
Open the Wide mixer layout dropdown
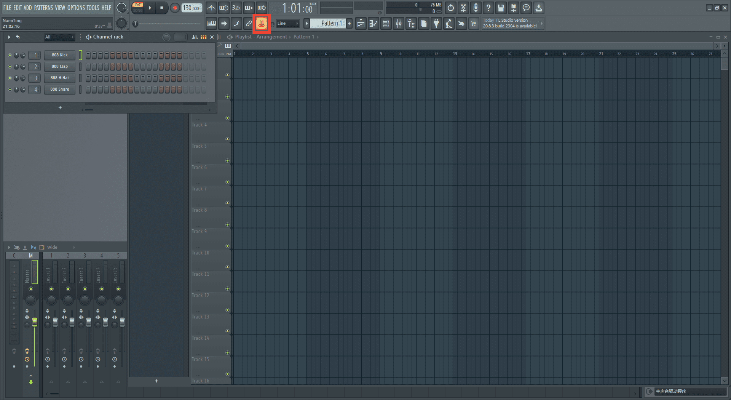61,247
